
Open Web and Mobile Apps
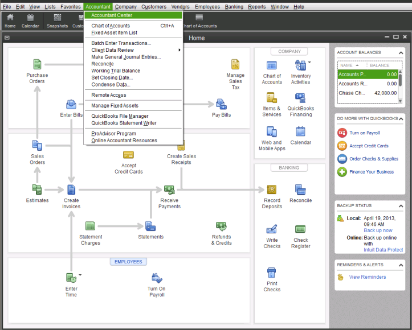tap(272, 131)
